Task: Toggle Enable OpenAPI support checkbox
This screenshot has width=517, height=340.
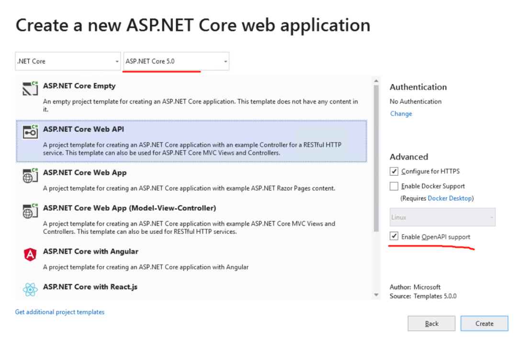Action: coord(393,236)
